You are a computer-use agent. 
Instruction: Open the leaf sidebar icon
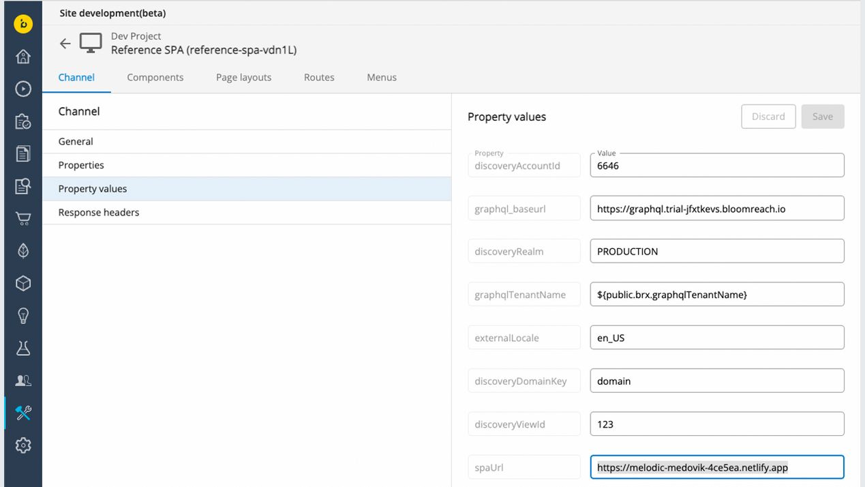(x=23, y=251)
